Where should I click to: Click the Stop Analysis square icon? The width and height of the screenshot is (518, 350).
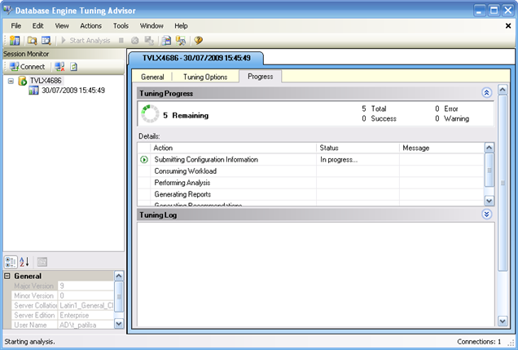(x=121, y=40)
